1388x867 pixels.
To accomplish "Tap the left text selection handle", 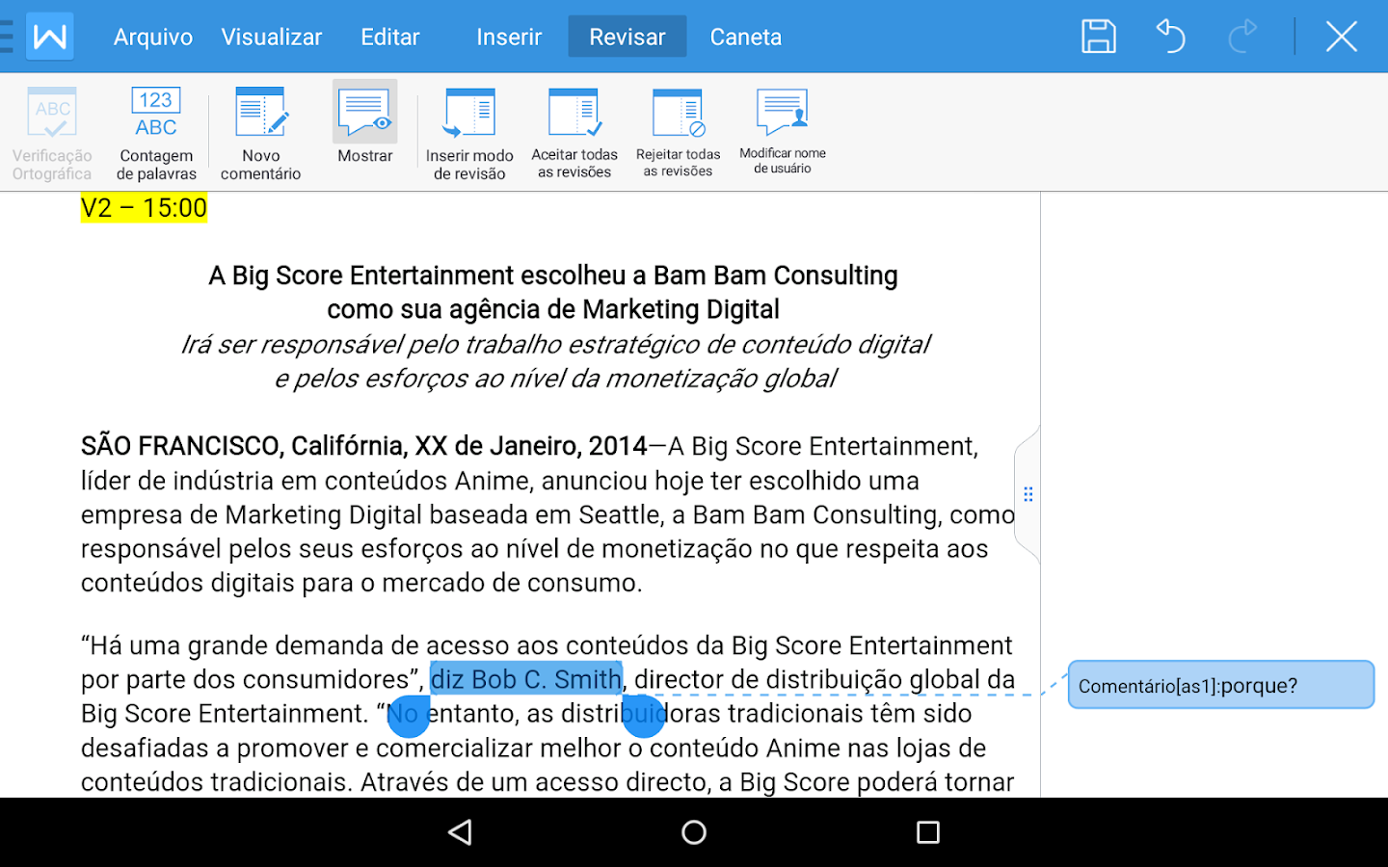I will tap(408, 717).
